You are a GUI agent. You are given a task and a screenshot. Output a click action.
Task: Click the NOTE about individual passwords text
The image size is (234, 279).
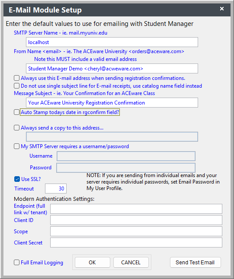click(153, 182)
